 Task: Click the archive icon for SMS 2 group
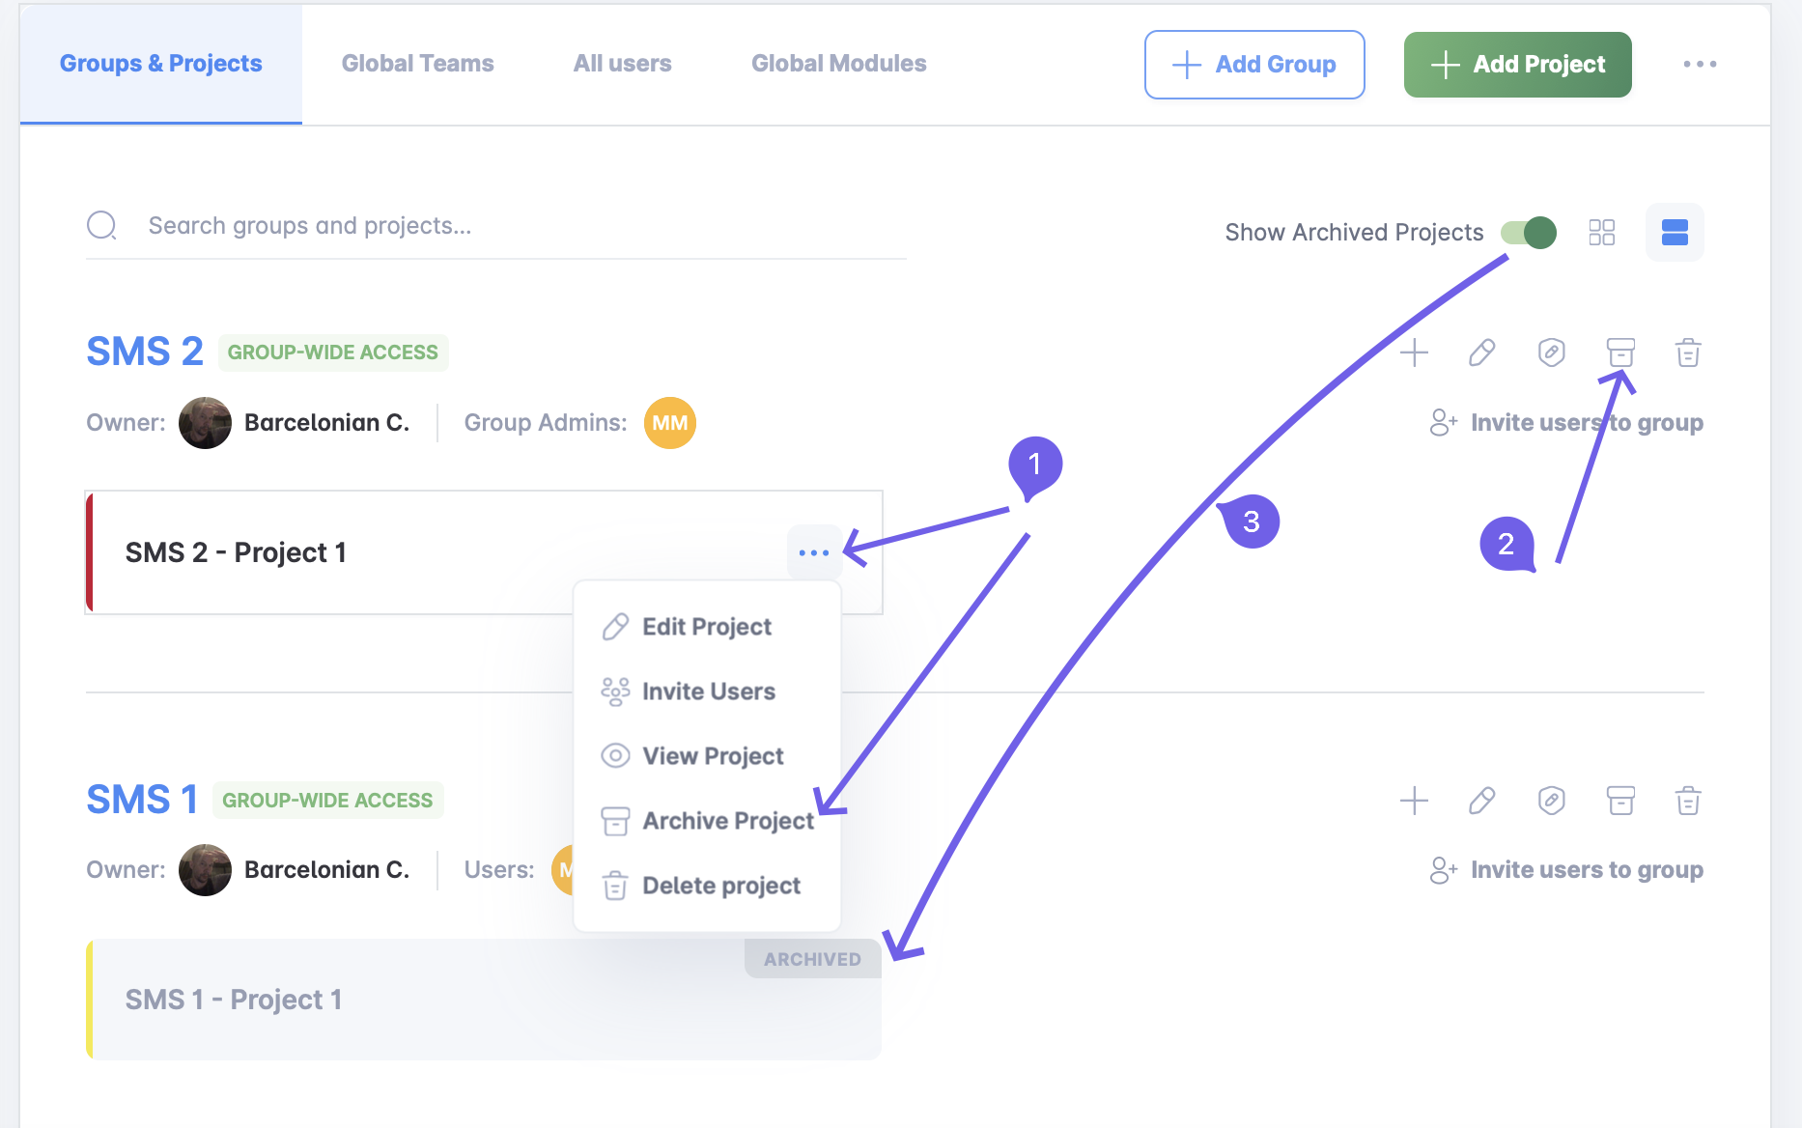point(1620,352)
